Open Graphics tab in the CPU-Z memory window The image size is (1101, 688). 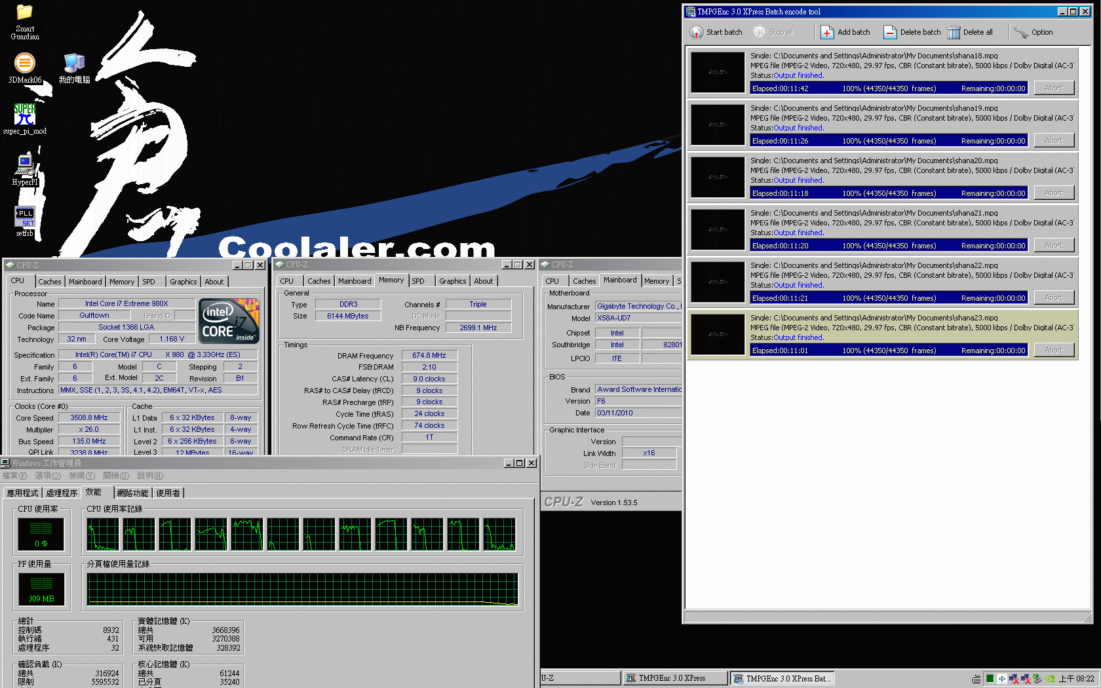(453, 281)
